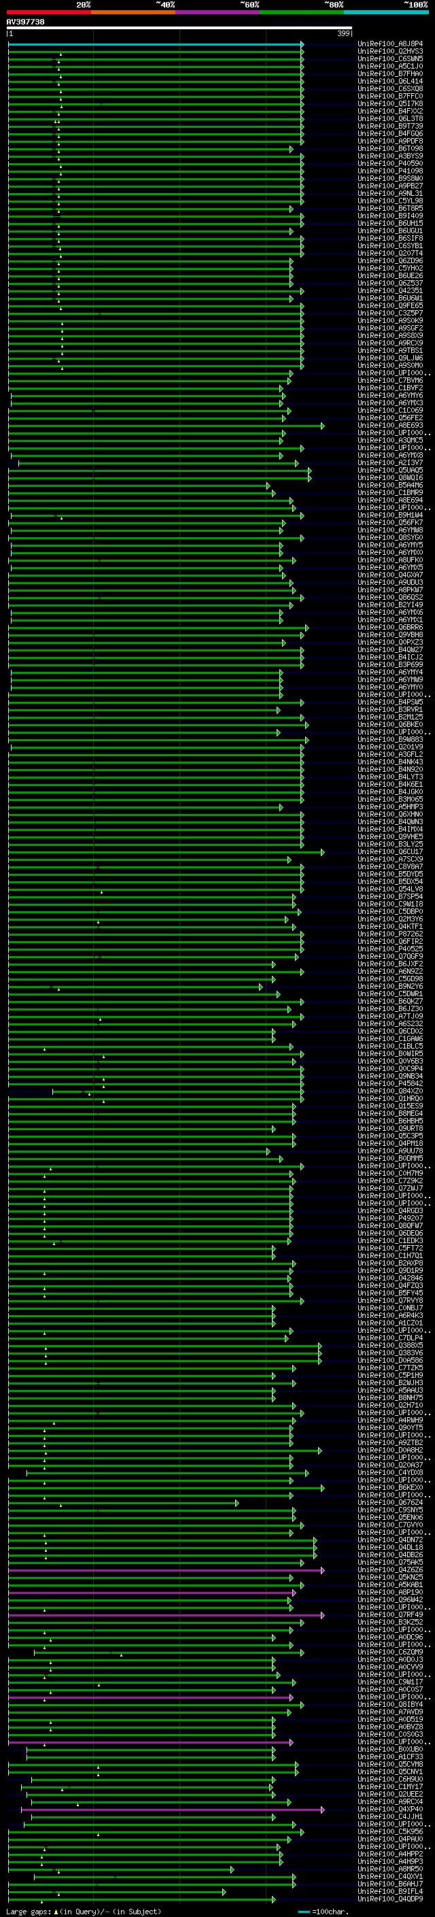The width and height of the screenshot is (435, 1917).
Task: Click the purple alignment bar for UniRef100_Q7RF49
Action: pos(166,1616)
